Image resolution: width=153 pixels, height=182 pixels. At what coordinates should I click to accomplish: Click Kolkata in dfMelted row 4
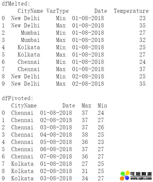click(x=29, y=47)
